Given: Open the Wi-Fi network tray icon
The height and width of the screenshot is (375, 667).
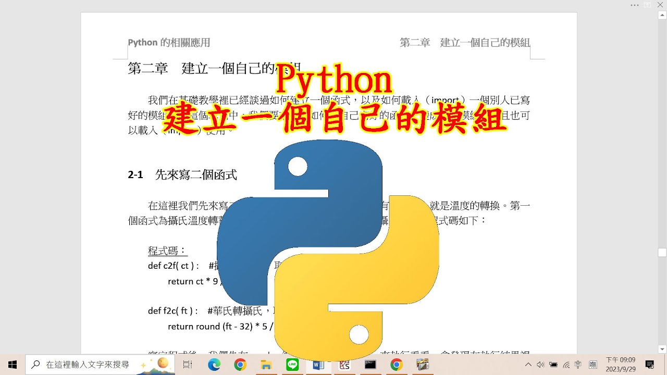Looking at the screenshot, I should [566, 365].
